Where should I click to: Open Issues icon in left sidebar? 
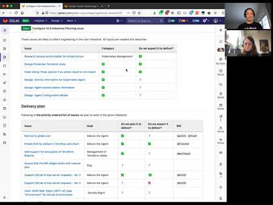point(5,57)
